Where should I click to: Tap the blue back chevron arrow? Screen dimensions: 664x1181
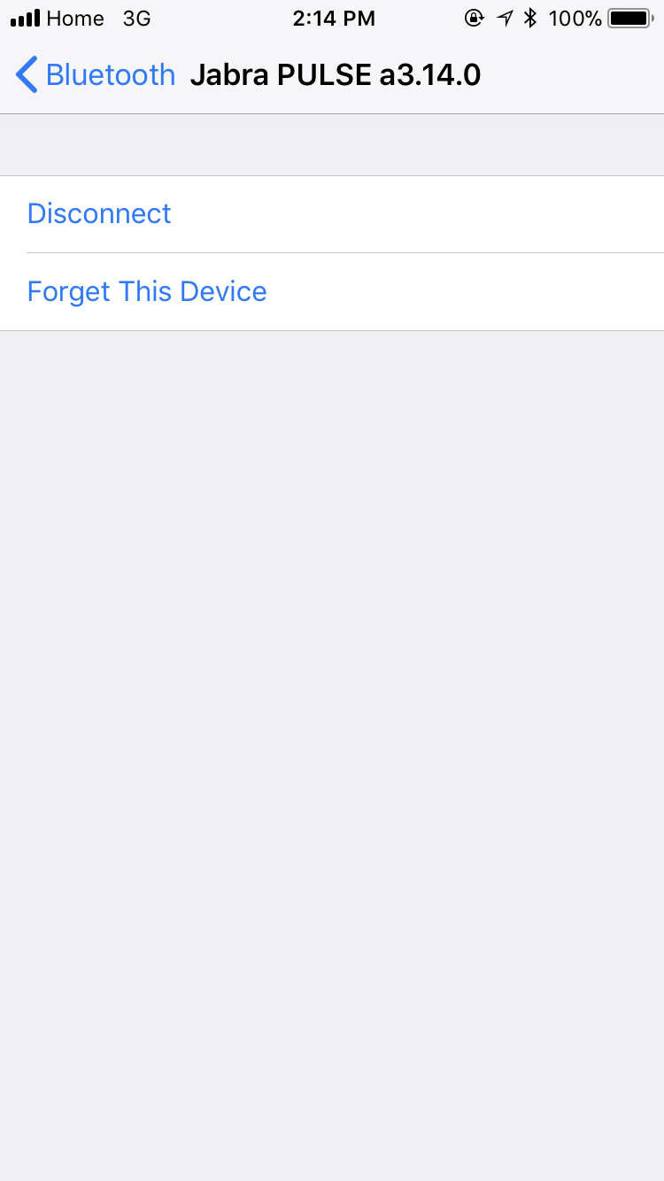(27, 75)
